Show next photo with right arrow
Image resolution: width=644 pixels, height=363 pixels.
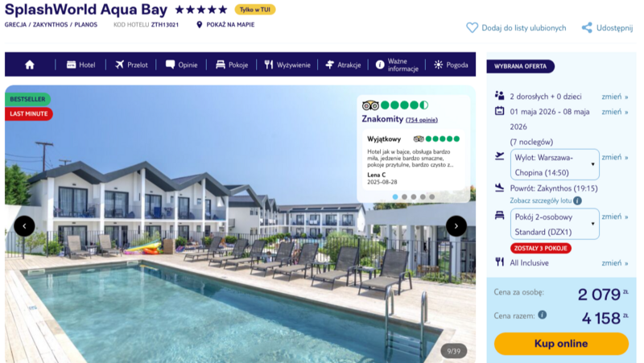[456, 226]
